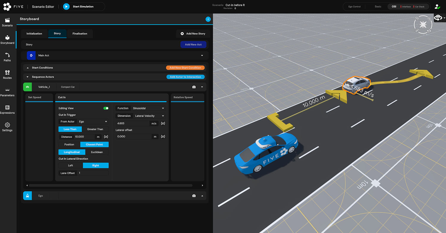Image resolution: width=446 pixels, height=233 pixels.
Task: Open Settings gear in sidebar
Action: [7, 127]
